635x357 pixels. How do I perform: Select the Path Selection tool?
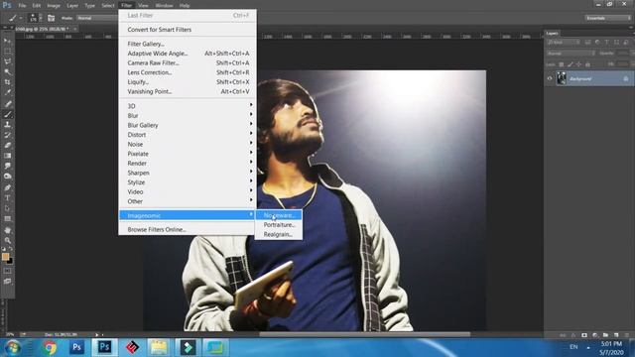point(7,208)
